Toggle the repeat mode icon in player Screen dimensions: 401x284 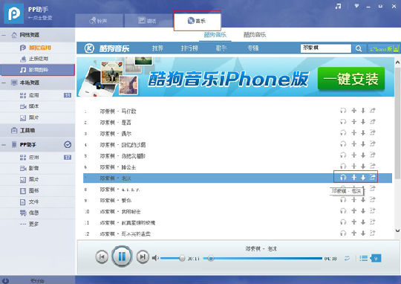[x=347, y=259]
